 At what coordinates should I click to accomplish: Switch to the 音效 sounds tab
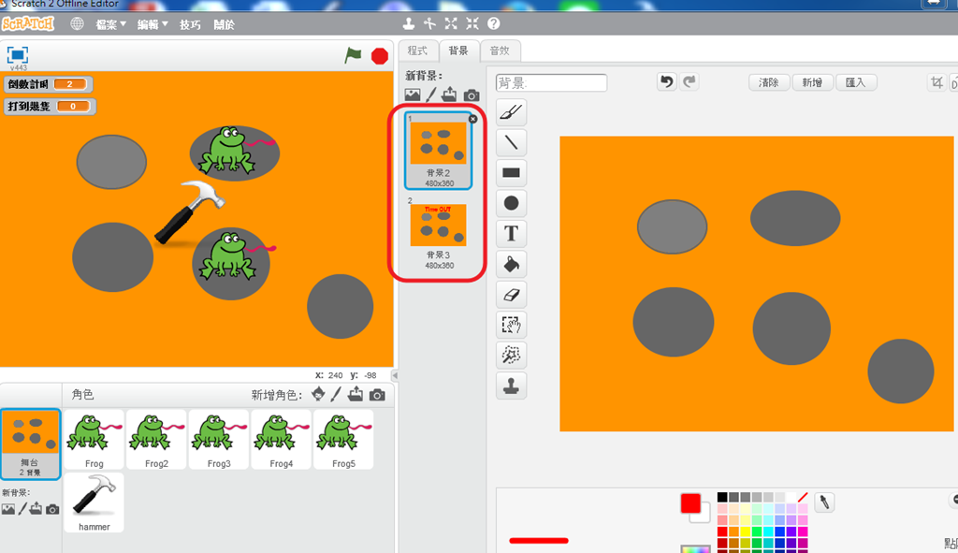(x=500, y=51)
